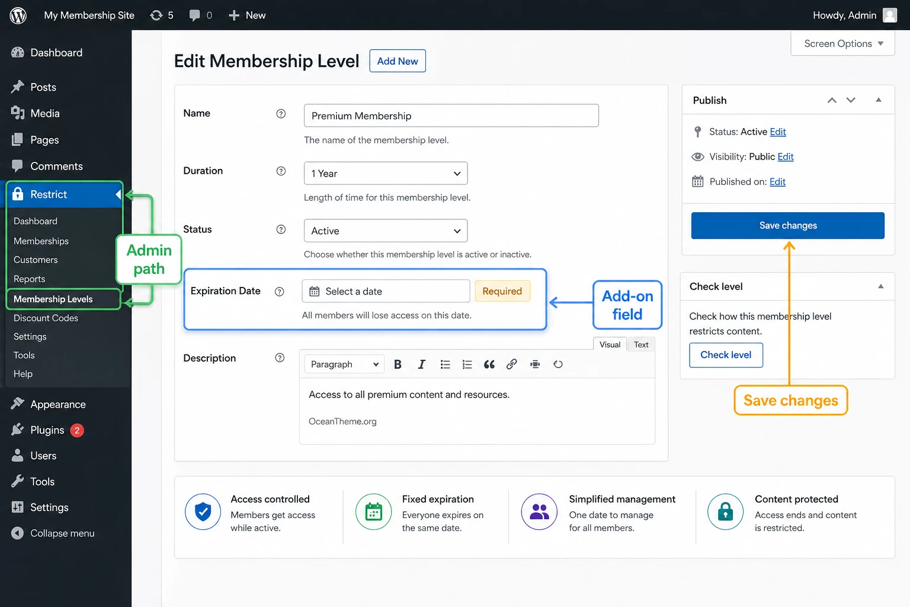Click the undo icon in editor toolbar

coord(558,365)
